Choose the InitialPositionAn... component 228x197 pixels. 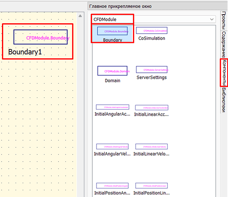tap(112, 189)
